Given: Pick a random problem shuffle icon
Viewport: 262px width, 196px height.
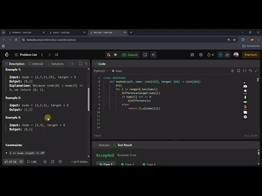Looking at the screenshot, I should (56, 55).
